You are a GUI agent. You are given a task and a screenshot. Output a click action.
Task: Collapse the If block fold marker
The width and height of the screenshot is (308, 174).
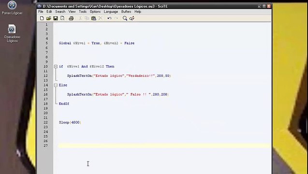click(x=56, y=67)
